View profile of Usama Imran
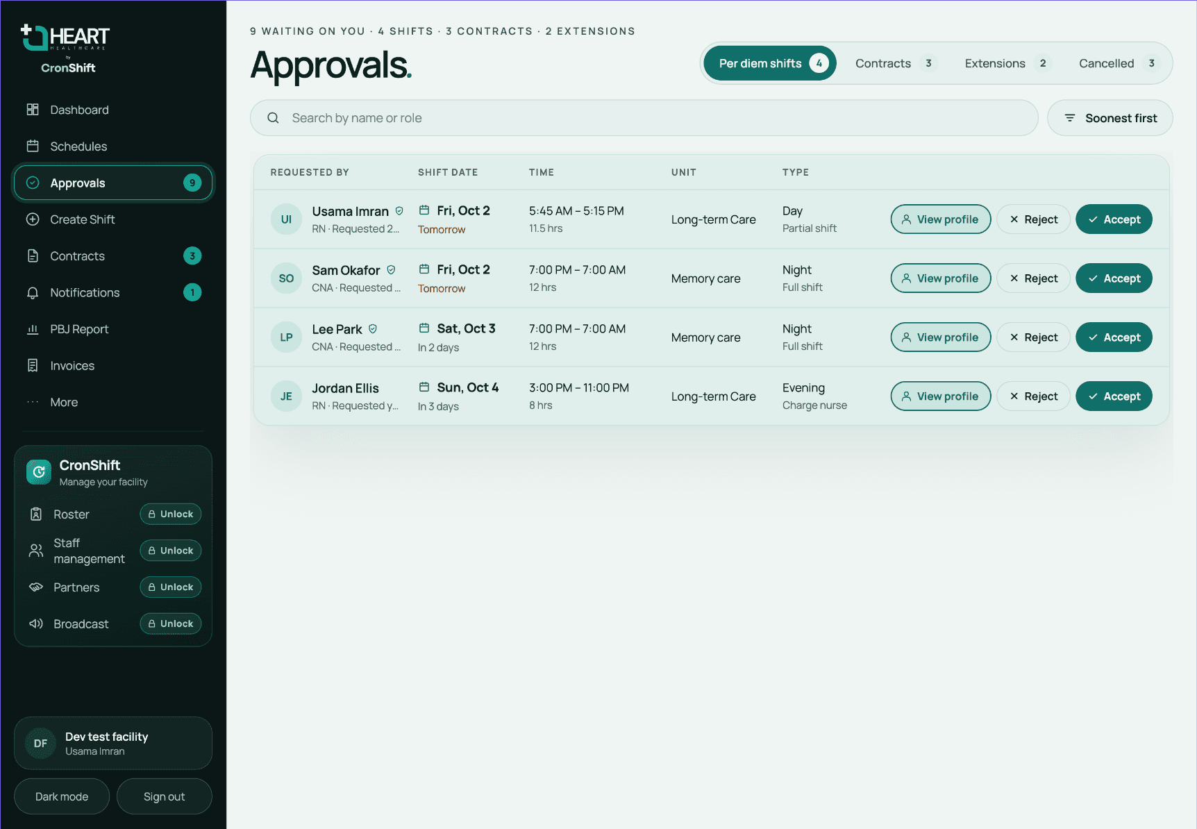The width and height of the screenshot is (1197, 829). [x=941, y=219]
